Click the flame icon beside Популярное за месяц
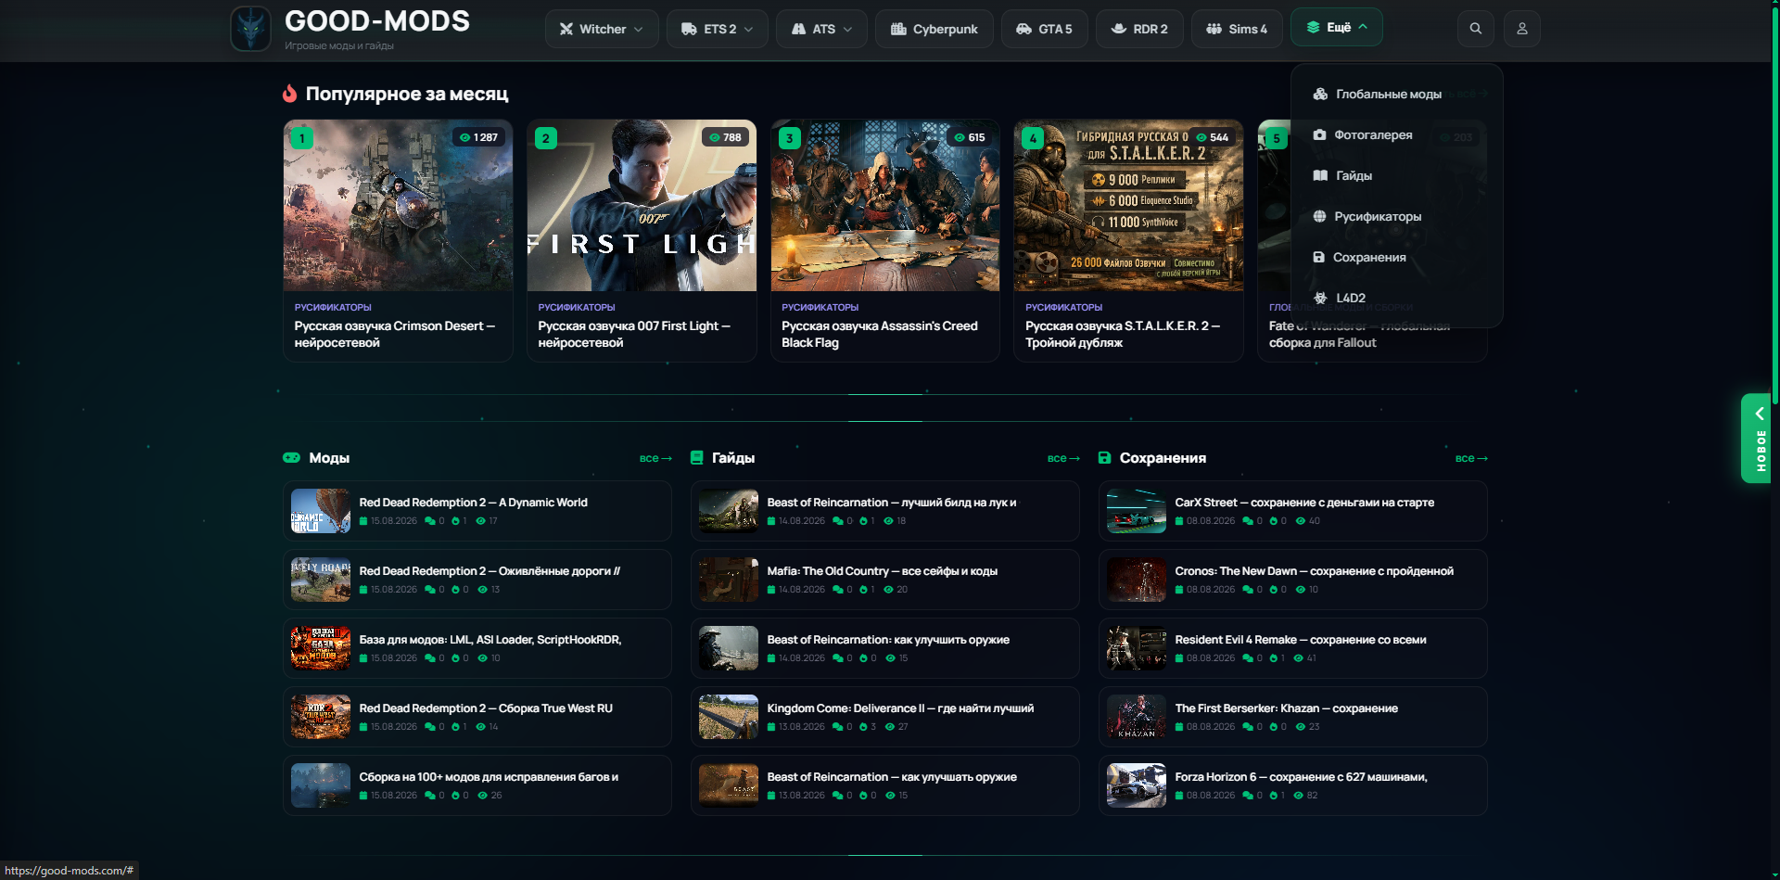Viewport: 1780px width, 880px height. click(x=290, y=94)
